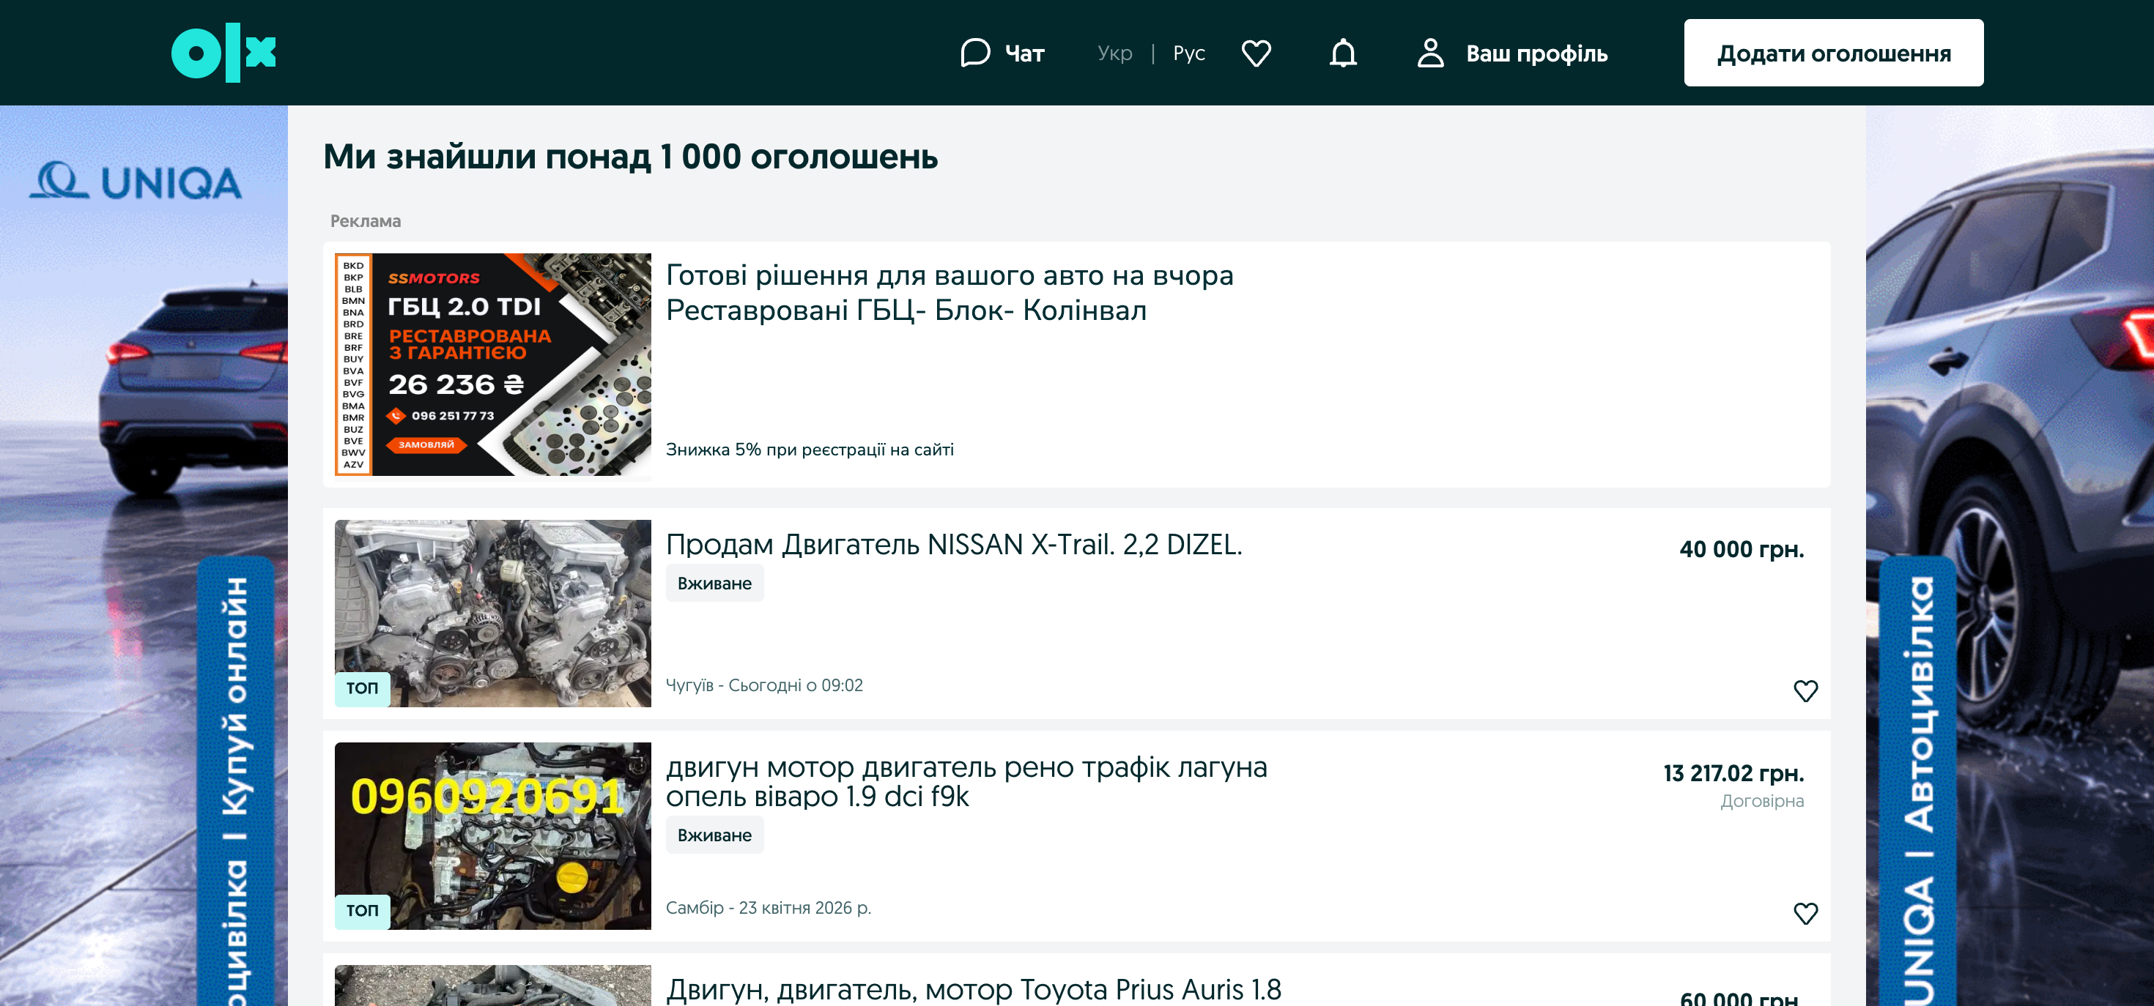Switch language to Рус
The width and height of the screenshot is (2154, 1006).
click(1188, 53)
